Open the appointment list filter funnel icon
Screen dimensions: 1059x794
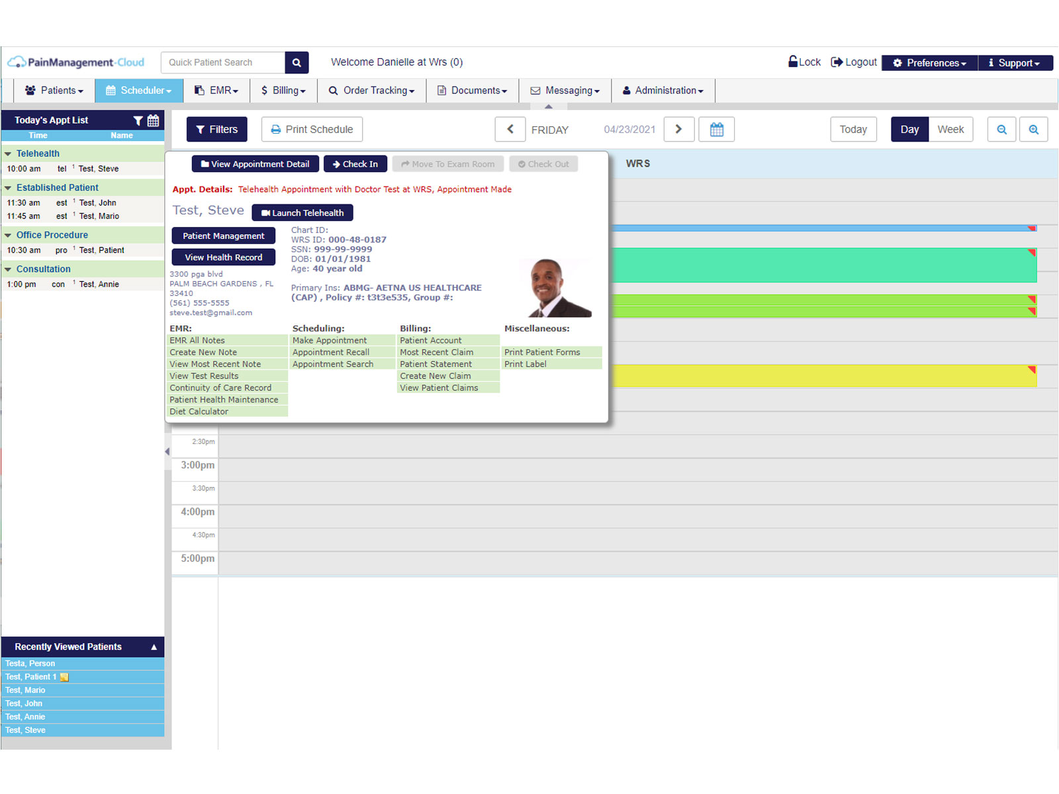[138, 120]
